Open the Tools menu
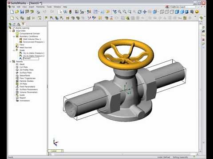Screen dimensions: 213x159 49,7
